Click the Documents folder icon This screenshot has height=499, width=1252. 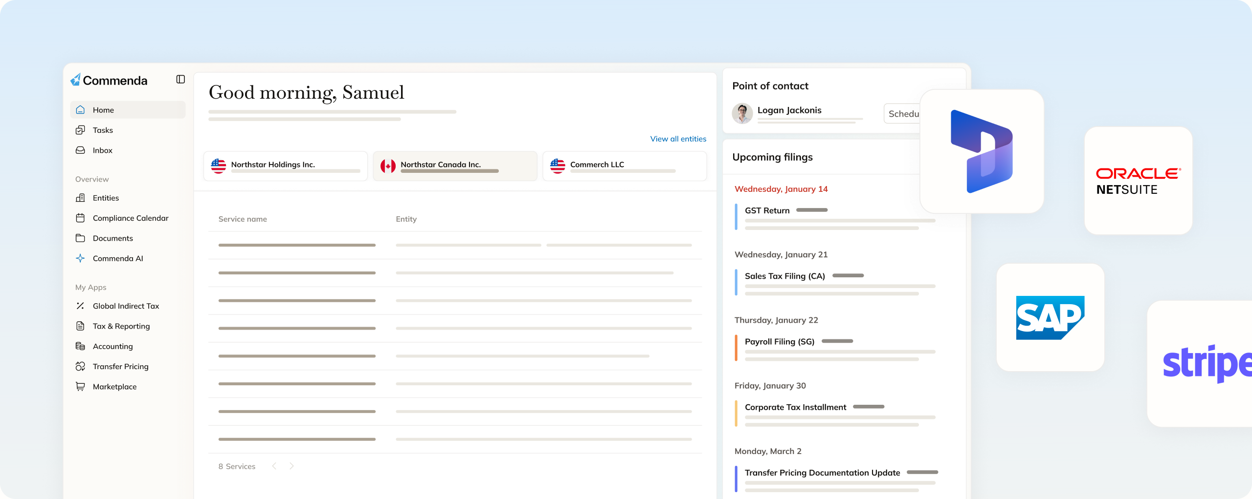coord(80,238)
